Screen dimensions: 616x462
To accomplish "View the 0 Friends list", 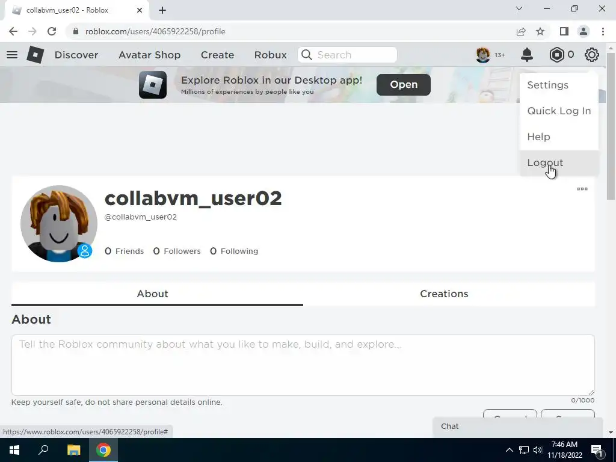I will click(124, 251).
